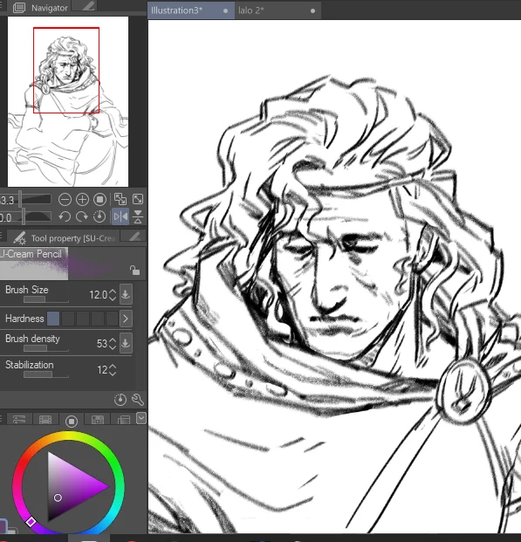Open the Intermediate Color tab
The width and height of the screenshot is (521, 542).
tap(98, 419)
